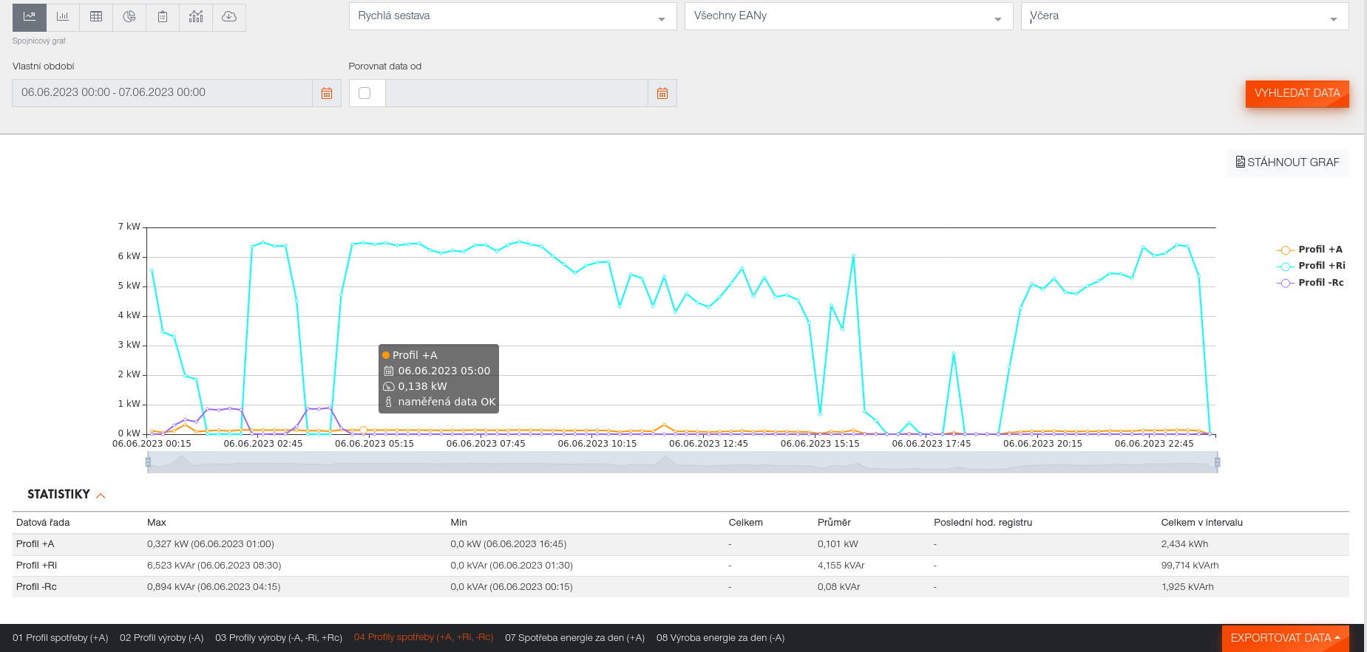The image size is (1367, 652).
Task: Click the Celkem v intervalu column header
Action: click(1201, 523)
